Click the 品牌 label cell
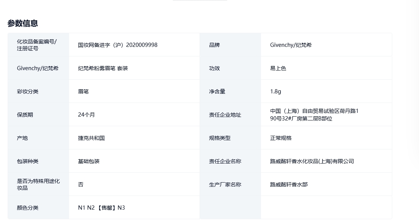This screenshot has height=223, width=419. pos(214,45)
